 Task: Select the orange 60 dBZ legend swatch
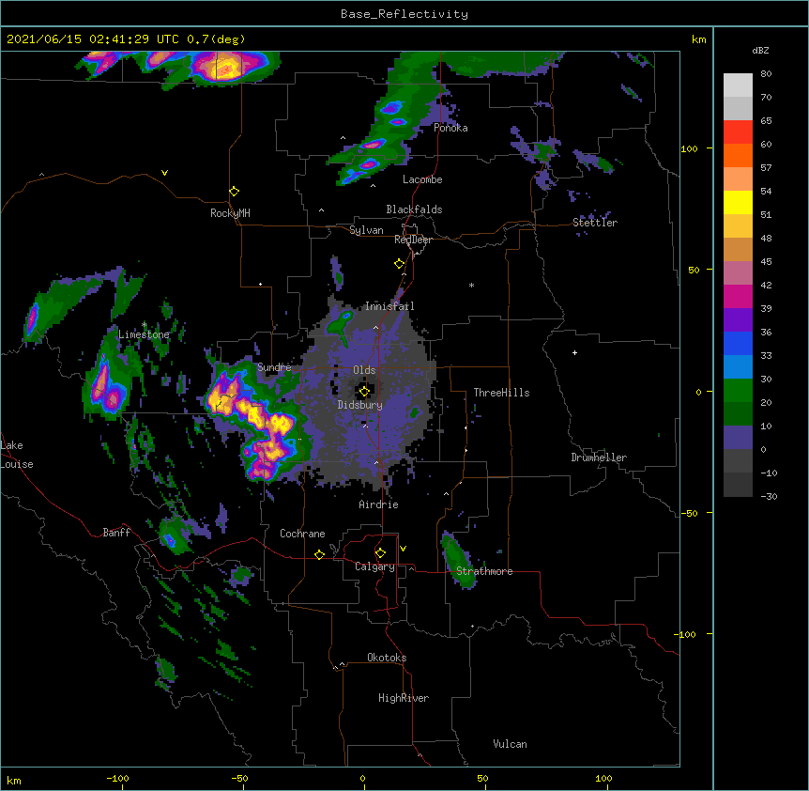[x=738, y=155]
